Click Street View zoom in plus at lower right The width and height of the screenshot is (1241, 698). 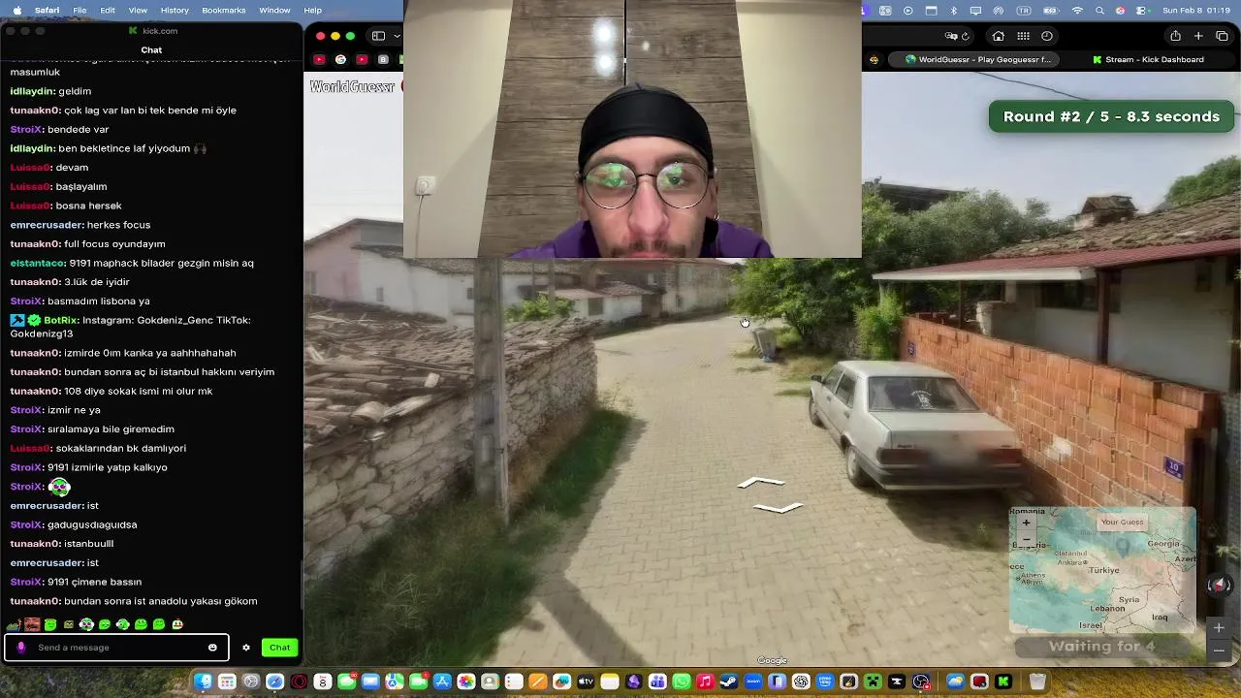(1219, 628)
